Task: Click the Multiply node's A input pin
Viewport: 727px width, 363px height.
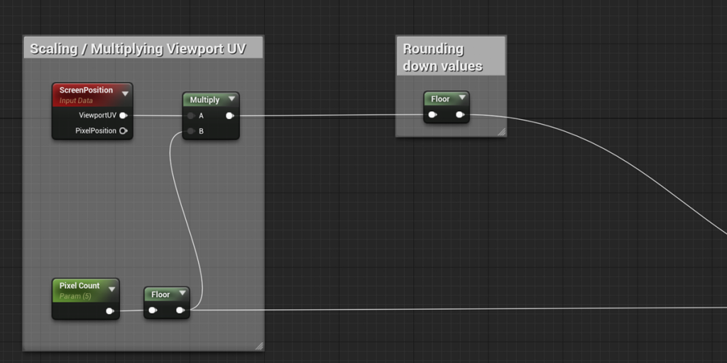Action: tap(191, 116)
